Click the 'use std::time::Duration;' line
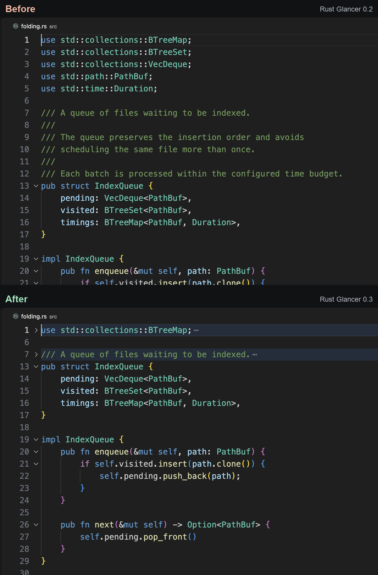Image resolution: width=378 pixels, height=575 pixels. tap(99, 89)
